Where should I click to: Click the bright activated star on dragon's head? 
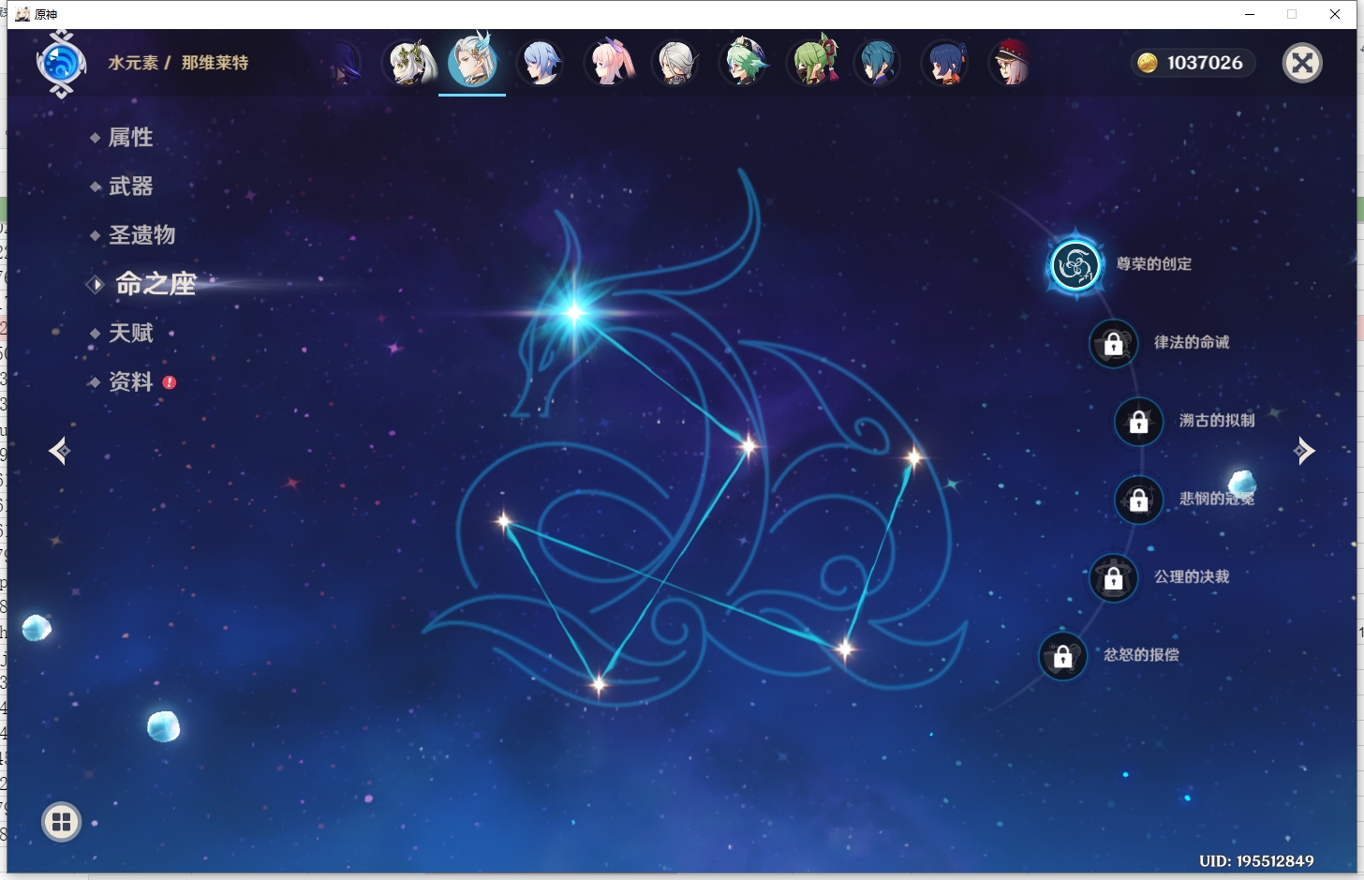pos(574,313)
